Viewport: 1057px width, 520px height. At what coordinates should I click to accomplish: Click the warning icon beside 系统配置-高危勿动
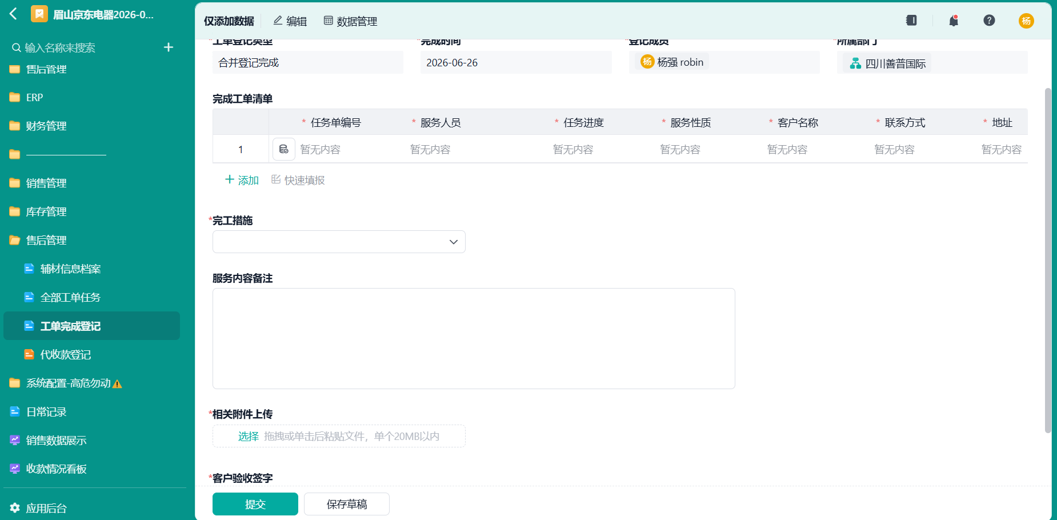point(117,384)
